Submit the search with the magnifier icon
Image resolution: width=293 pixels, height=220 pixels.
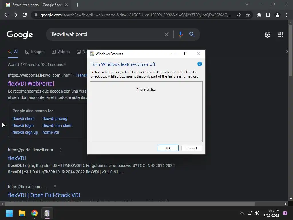coord(192,34)
